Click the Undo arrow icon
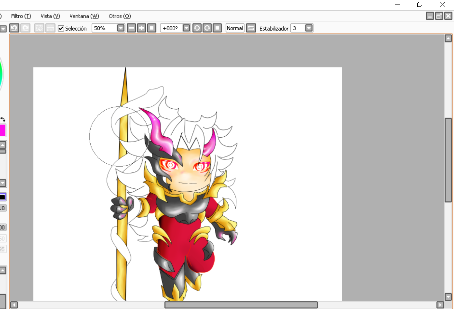 (x=14, y=28)
